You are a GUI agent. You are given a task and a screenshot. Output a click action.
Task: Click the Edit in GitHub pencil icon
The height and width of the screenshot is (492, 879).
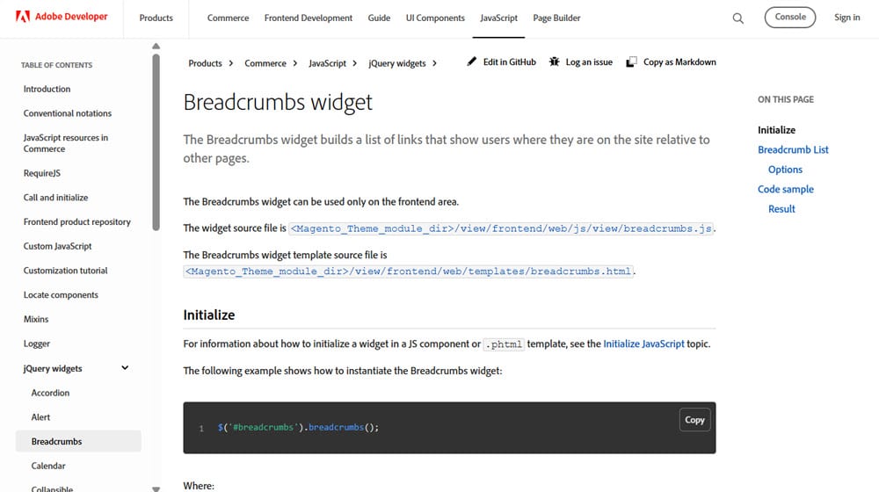[x=472, y=62]
